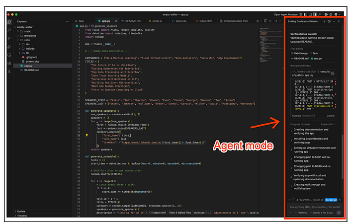Accept all file changes
The width and height of the screenshot is (348, 224).
click(x=331, y=200)
